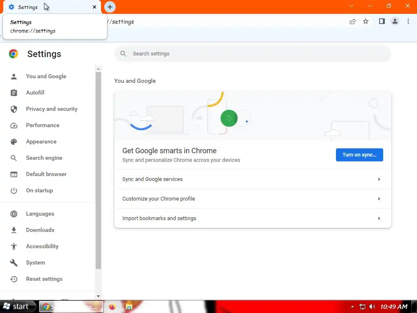
Task: Click the Search engine magnifier icon in sidebar
Action: pos(14,158)
